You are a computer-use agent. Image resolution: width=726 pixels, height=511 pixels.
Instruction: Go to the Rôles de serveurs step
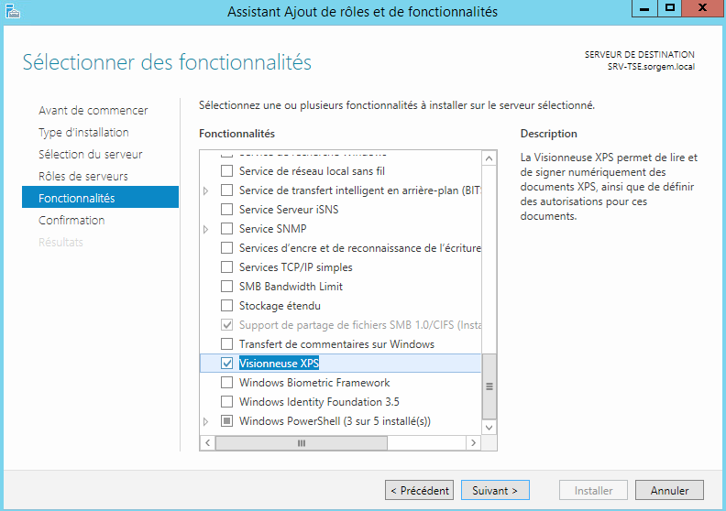pos(83,176)
